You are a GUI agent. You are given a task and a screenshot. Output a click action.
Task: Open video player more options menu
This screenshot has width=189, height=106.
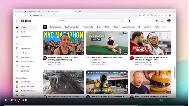183,100
